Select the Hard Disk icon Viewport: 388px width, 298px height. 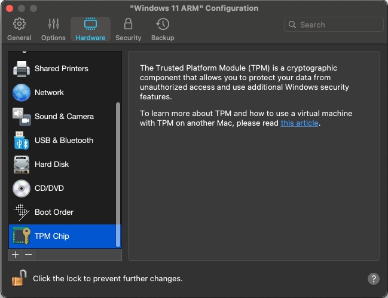[x=22, y=165]
